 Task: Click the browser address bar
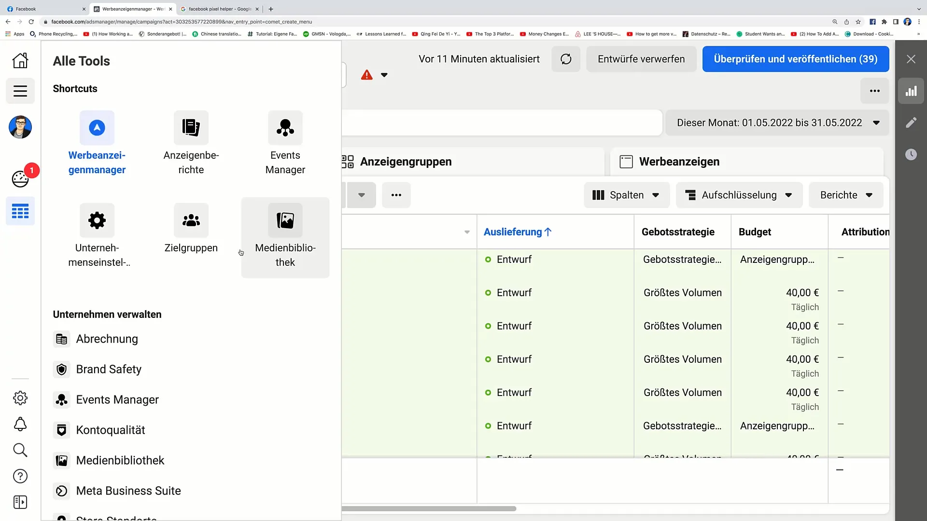pos(435,22)
